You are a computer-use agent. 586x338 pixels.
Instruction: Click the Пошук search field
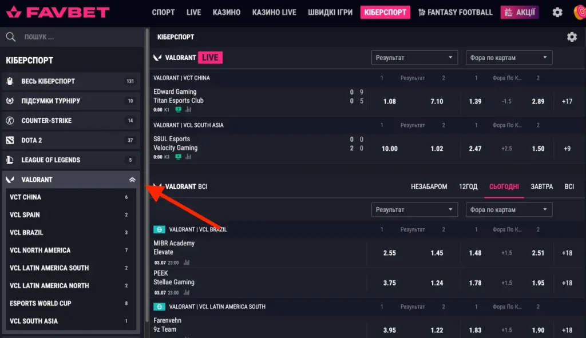click(x=72, y=37)
